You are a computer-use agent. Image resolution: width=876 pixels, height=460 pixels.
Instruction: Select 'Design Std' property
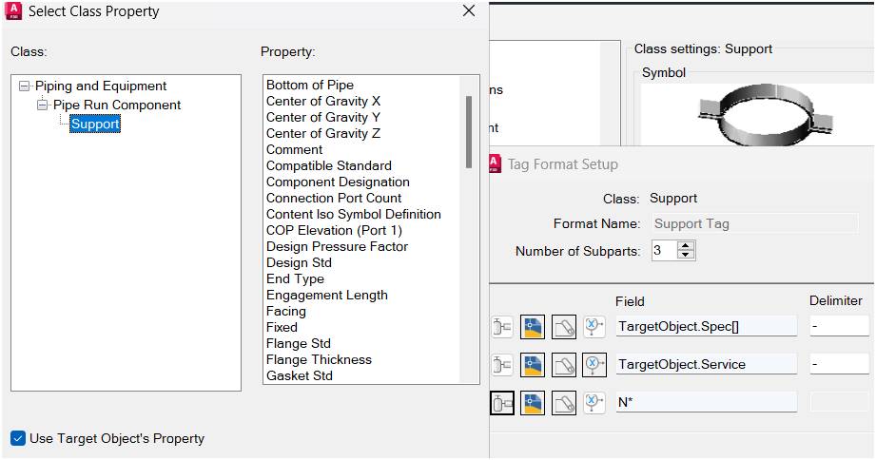coord(299,263)
